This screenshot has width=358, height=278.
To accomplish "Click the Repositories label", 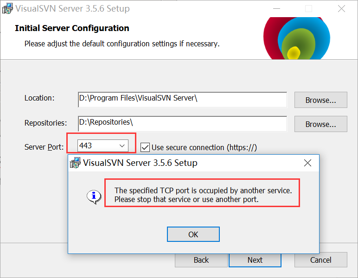I will click(45, 123).
